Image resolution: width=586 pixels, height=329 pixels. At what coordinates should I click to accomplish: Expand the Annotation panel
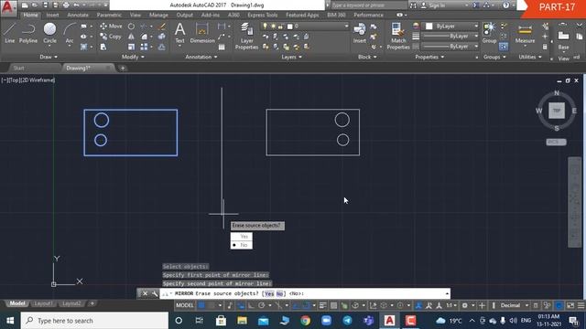tap(201, 57)
